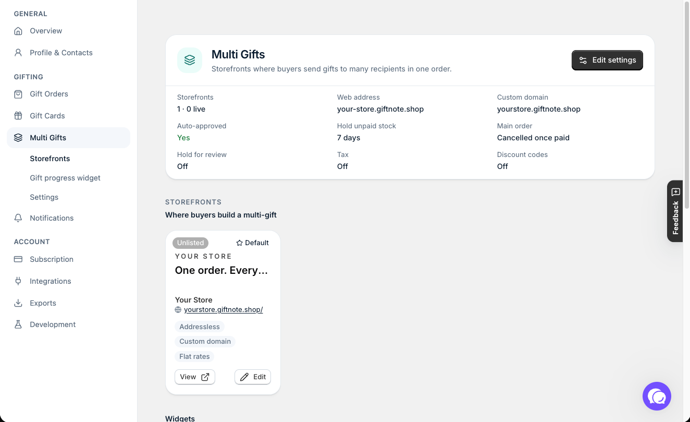Click the Exports download icon
This screenshot has width=690, height=422.
pos(18,303)
